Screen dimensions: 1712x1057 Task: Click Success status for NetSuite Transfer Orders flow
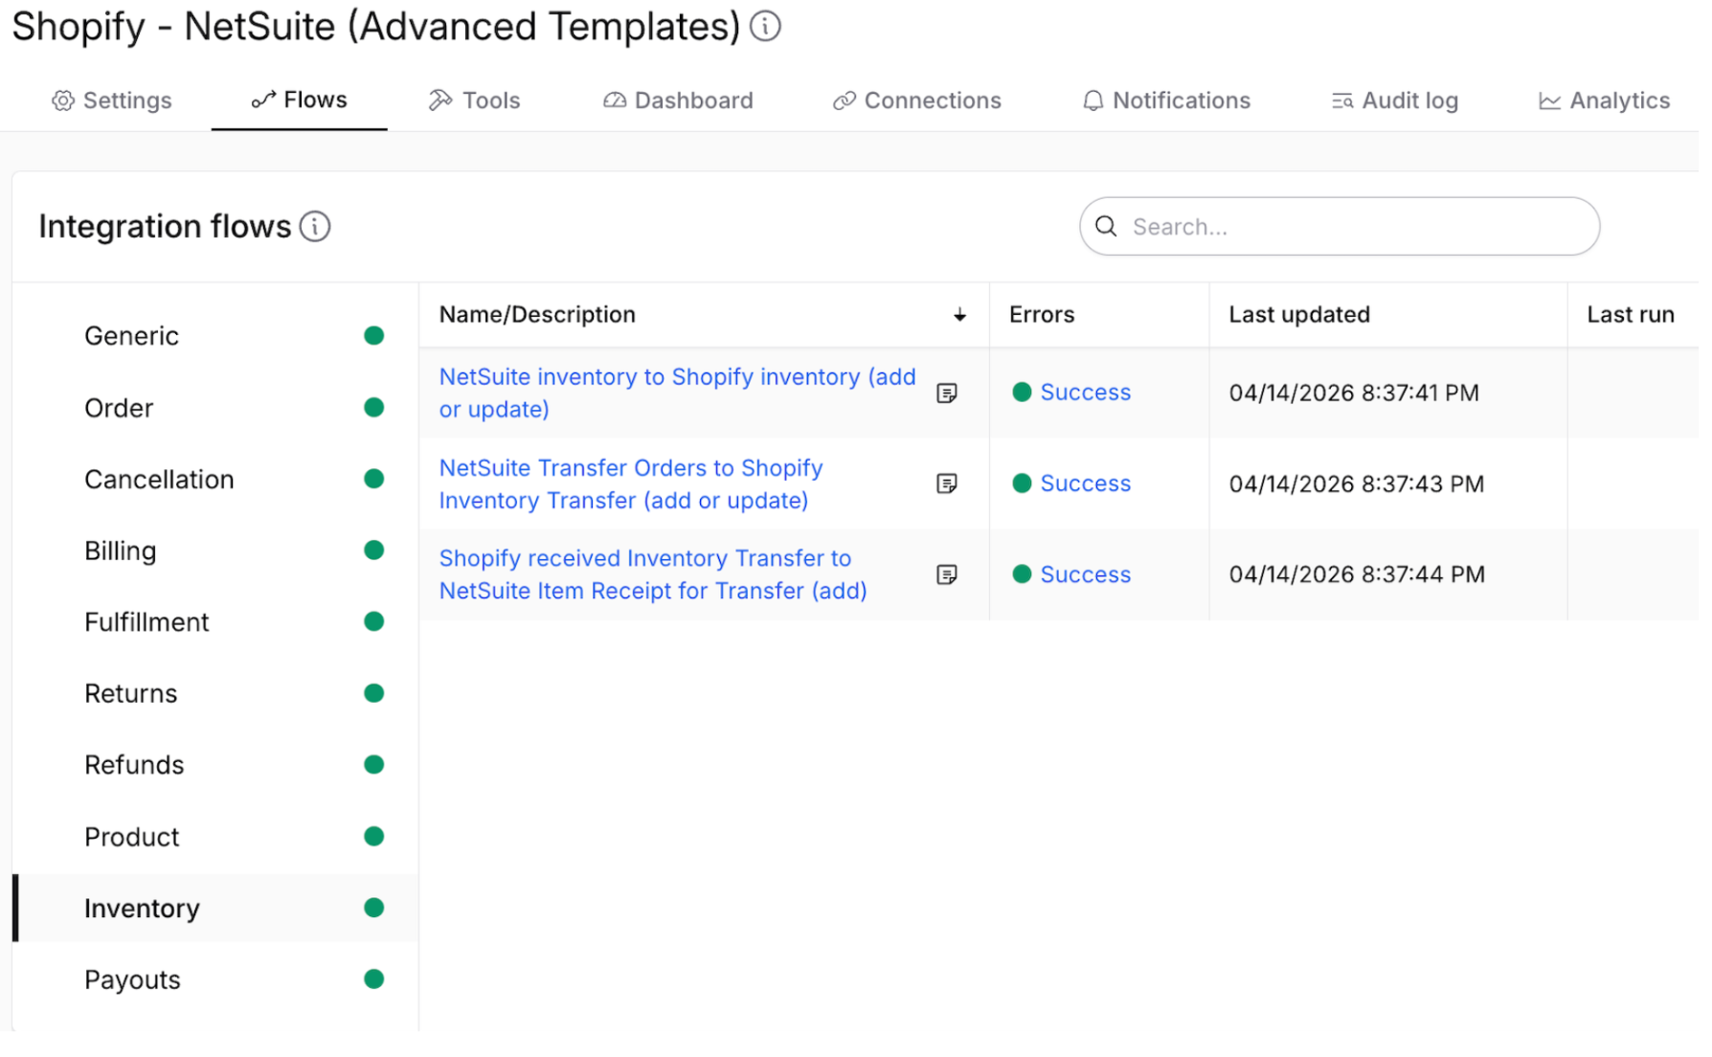(1085, 484)
